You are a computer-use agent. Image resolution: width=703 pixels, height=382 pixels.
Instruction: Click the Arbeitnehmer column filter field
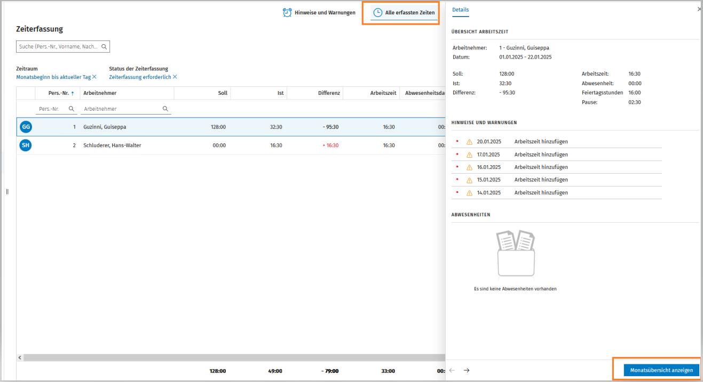122,109
